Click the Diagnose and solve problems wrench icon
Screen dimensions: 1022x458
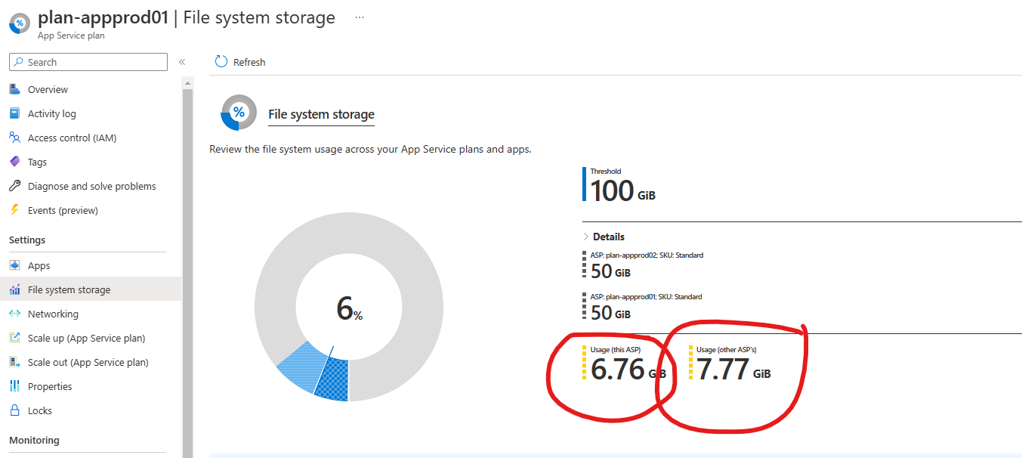[14, 186]
